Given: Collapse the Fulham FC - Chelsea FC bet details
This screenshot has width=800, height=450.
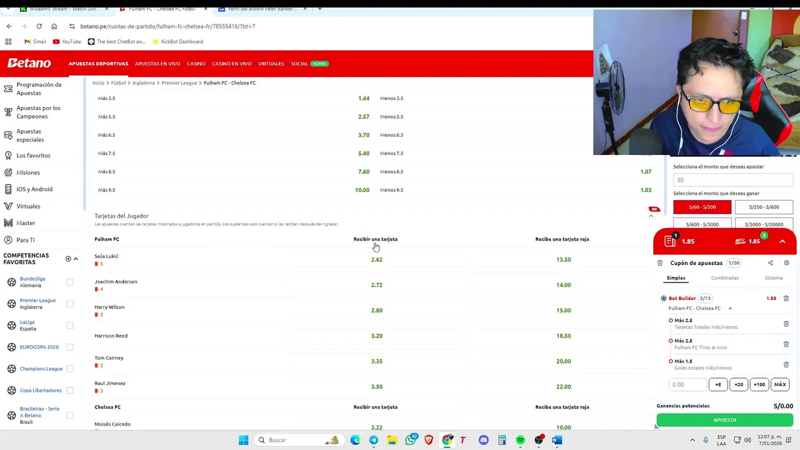Looking at the screenshot, I should (730, 308).
